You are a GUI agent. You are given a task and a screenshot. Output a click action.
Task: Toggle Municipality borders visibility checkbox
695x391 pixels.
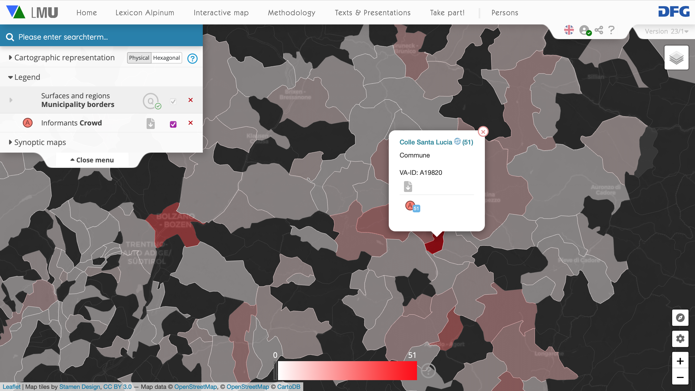tap(173, 101)
